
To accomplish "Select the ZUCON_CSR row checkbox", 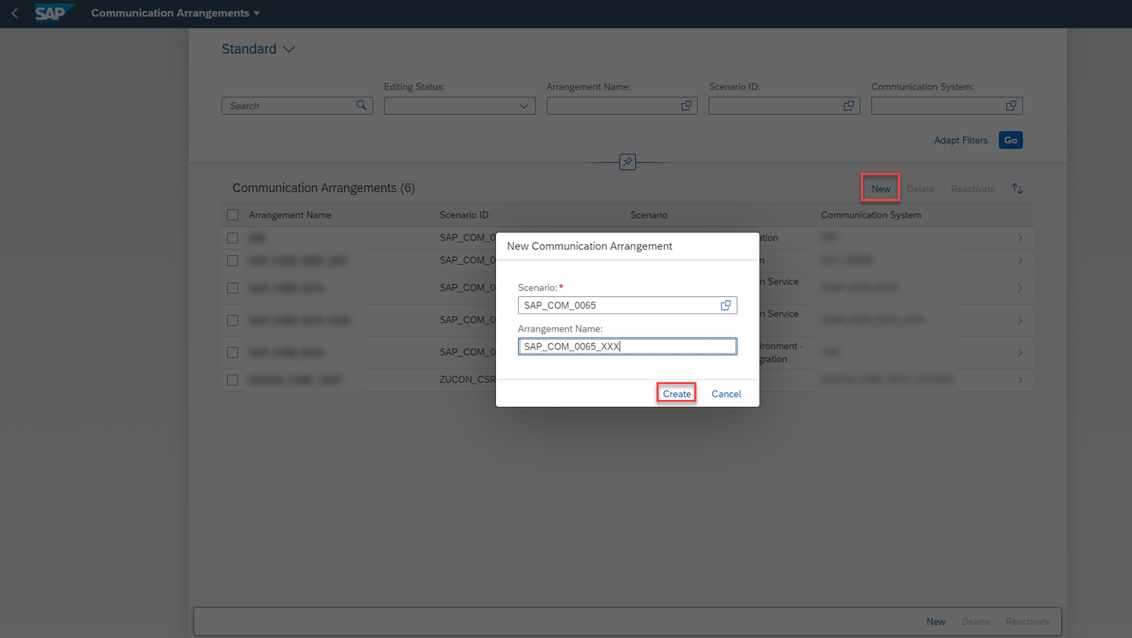I will tap(233, 379).
